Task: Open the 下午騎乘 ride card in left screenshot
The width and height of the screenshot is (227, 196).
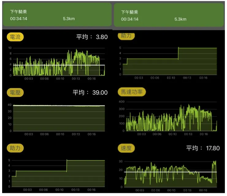Action: (57, 15)
